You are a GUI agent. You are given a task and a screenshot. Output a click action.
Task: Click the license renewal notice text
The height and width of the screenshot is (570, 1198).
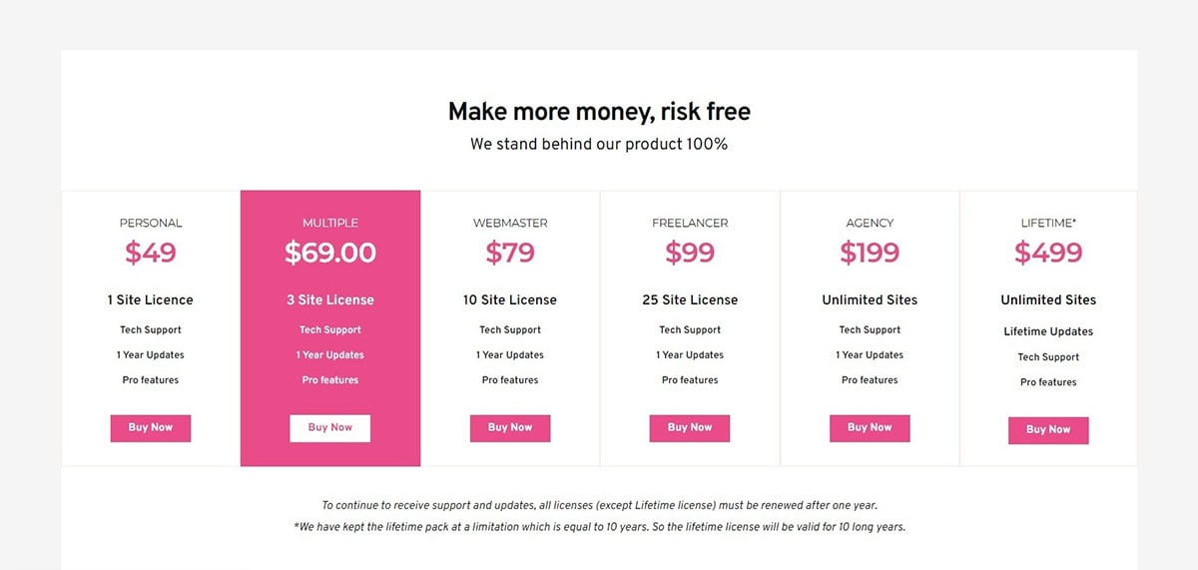point(599,506)
